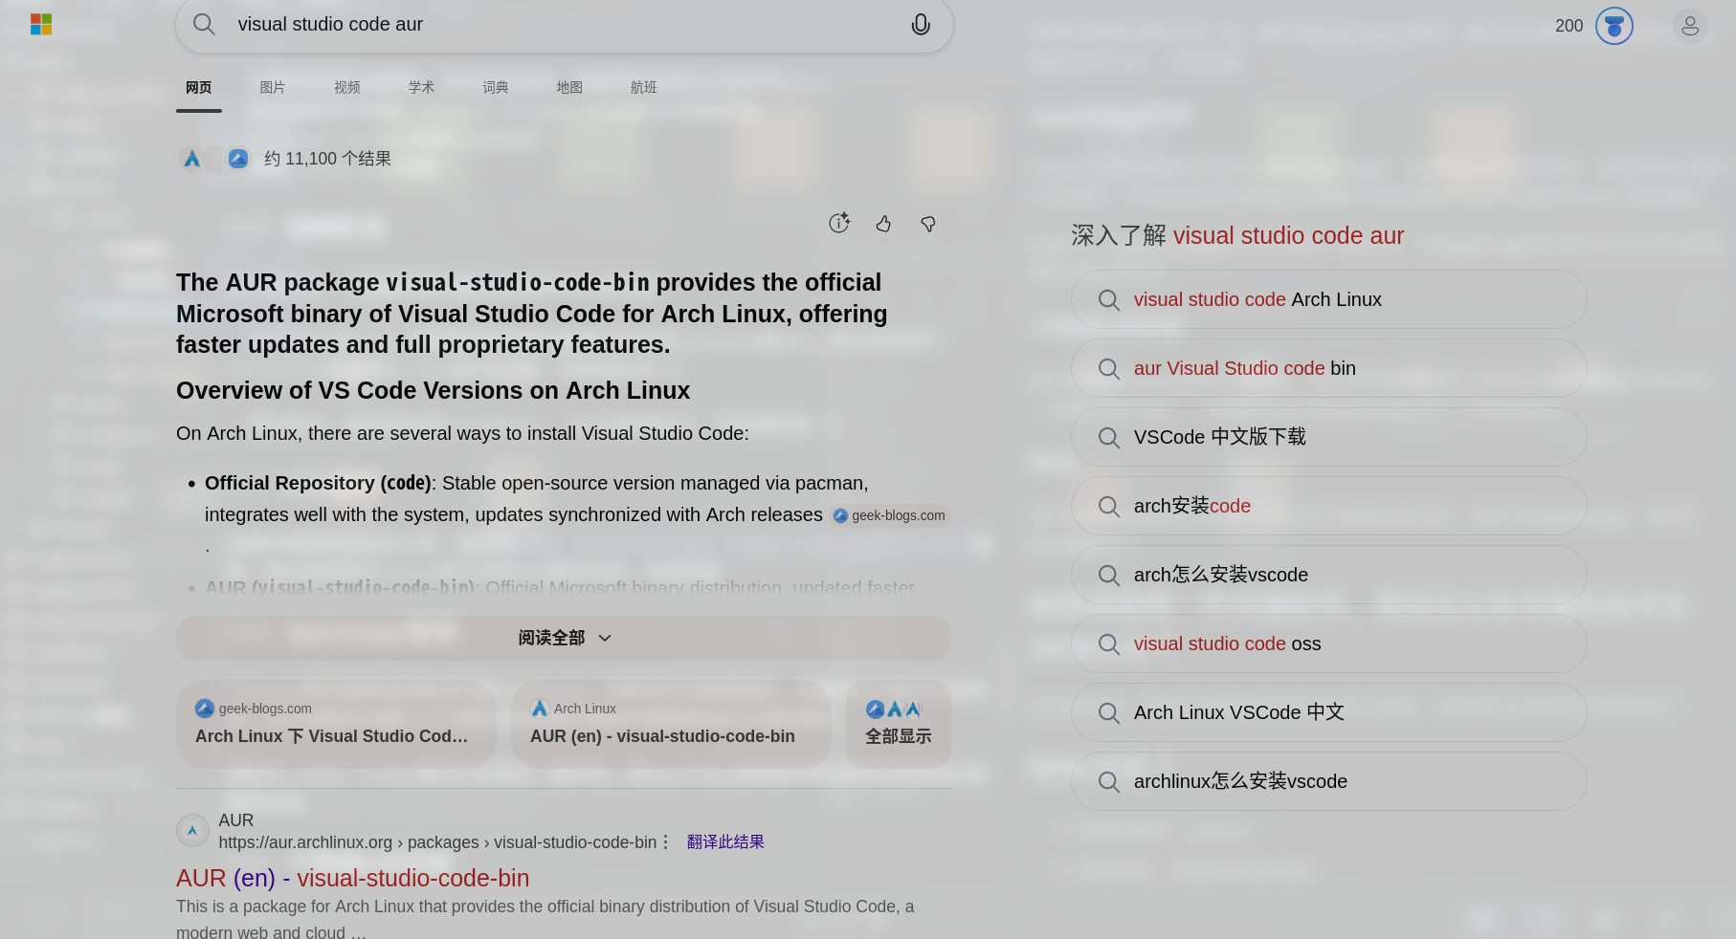Viewport: 1736px width, 939px height.
Task: Switch to the 视频 tab
Action: coord(347,87)
